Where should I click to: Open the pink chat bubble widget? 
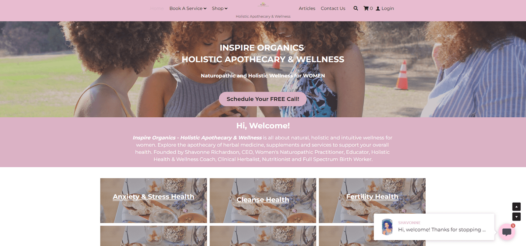coord(506,232)
